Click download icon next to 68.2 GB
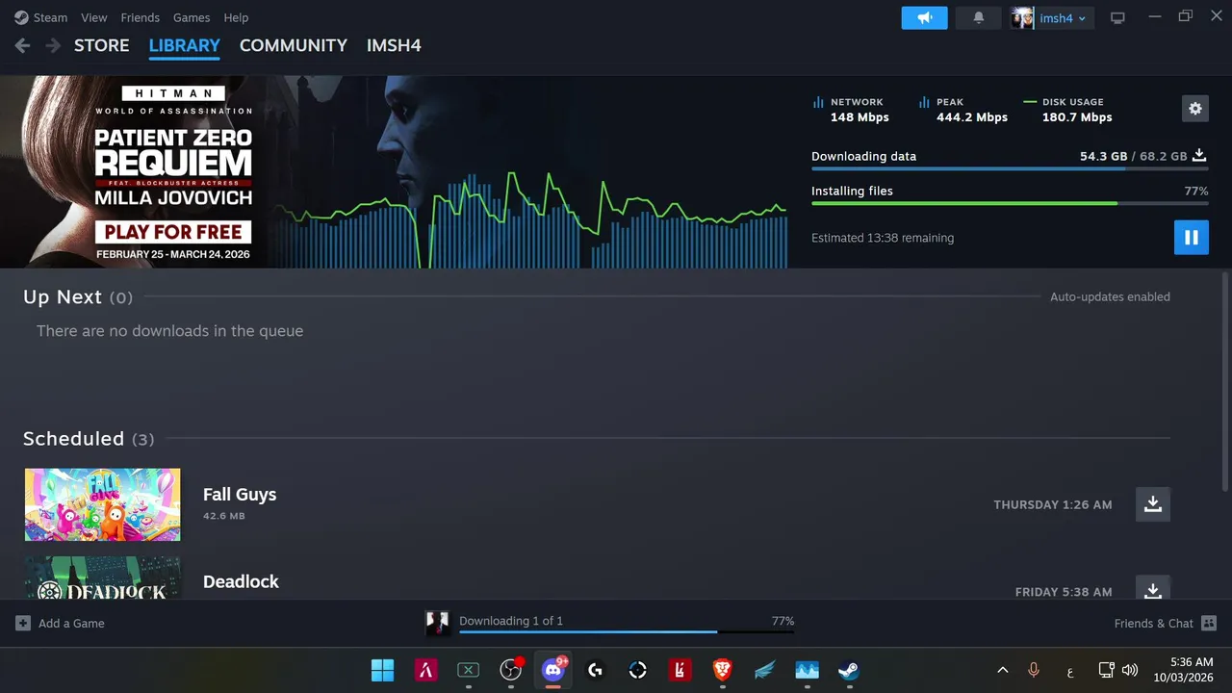 coord(1199,155)
